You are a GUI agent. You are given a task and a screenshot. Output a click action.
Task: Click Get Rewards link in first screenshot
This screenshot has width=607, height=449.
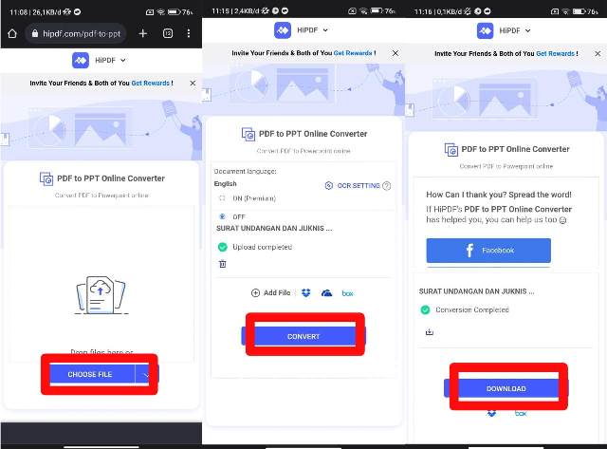point(150,83)
